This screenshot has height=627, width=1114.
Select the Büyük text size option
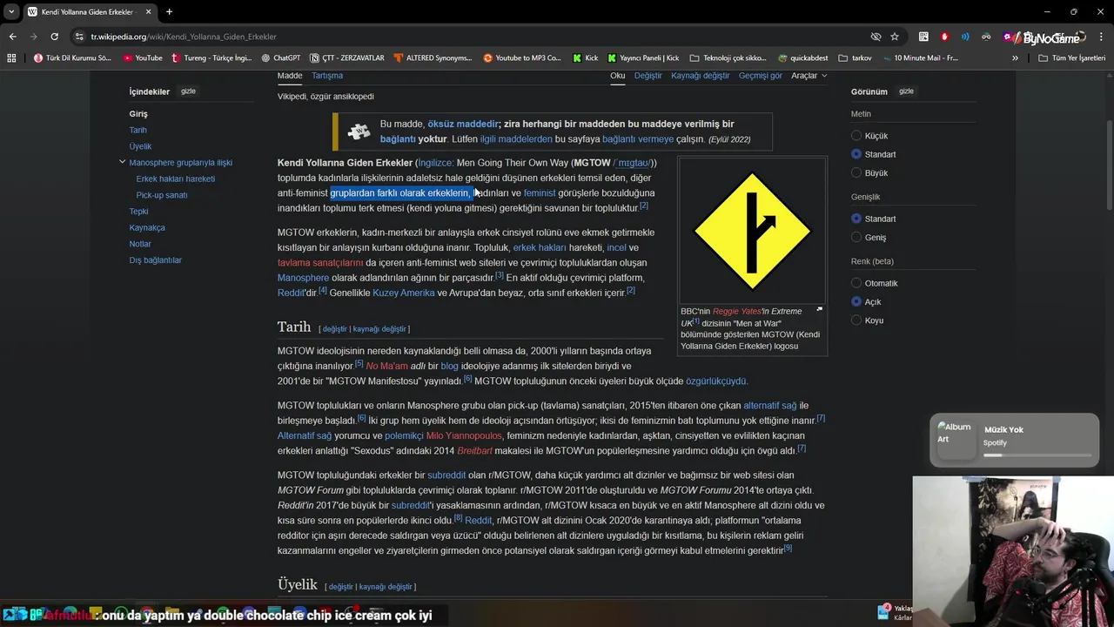[x=856, y=172]
